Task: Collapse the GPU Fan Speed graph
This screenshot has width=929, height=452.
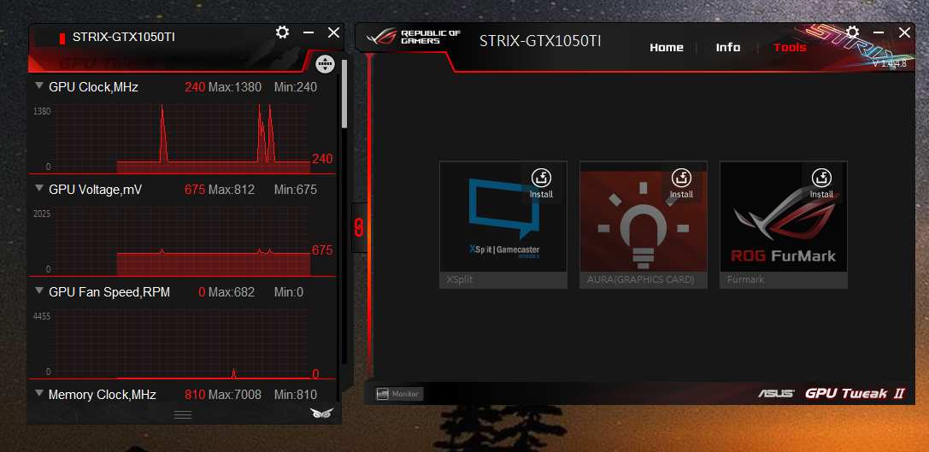Action: 39,291
